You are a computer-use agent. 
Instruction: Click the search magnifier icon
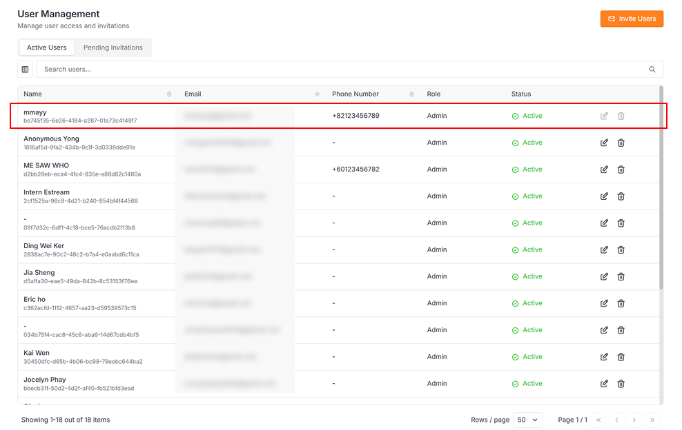pyautogui.click(x=652, y=69)
